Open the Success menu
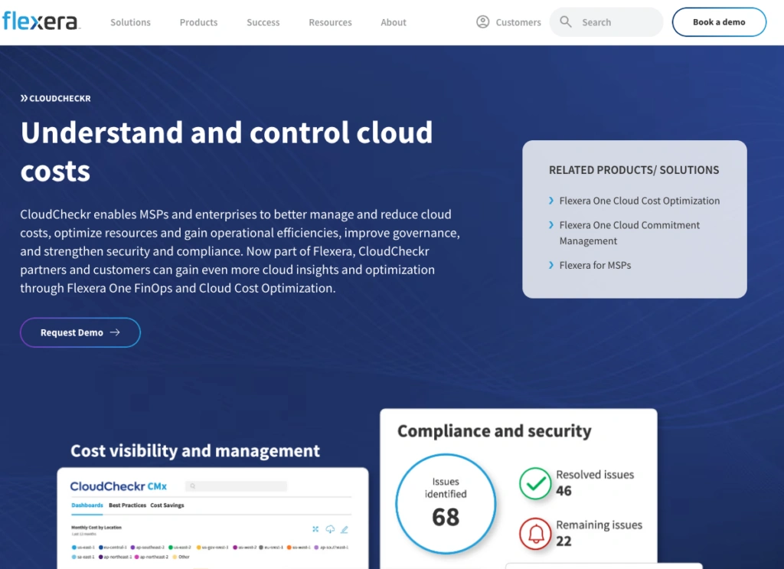Screen dimensions: 784x569 [x=263, y=22]
